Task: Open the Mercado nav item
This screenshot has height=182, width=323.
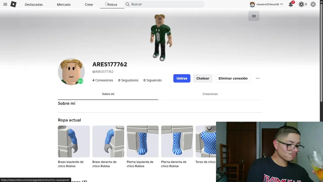Action: 64,4
